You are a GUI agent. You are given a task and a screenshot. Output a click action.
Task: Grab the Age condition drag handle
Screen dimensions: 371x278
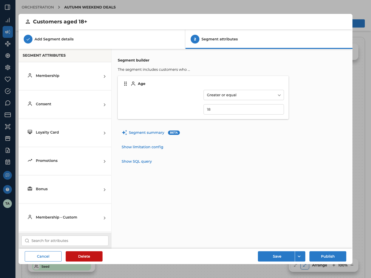(x=125, y=84)
